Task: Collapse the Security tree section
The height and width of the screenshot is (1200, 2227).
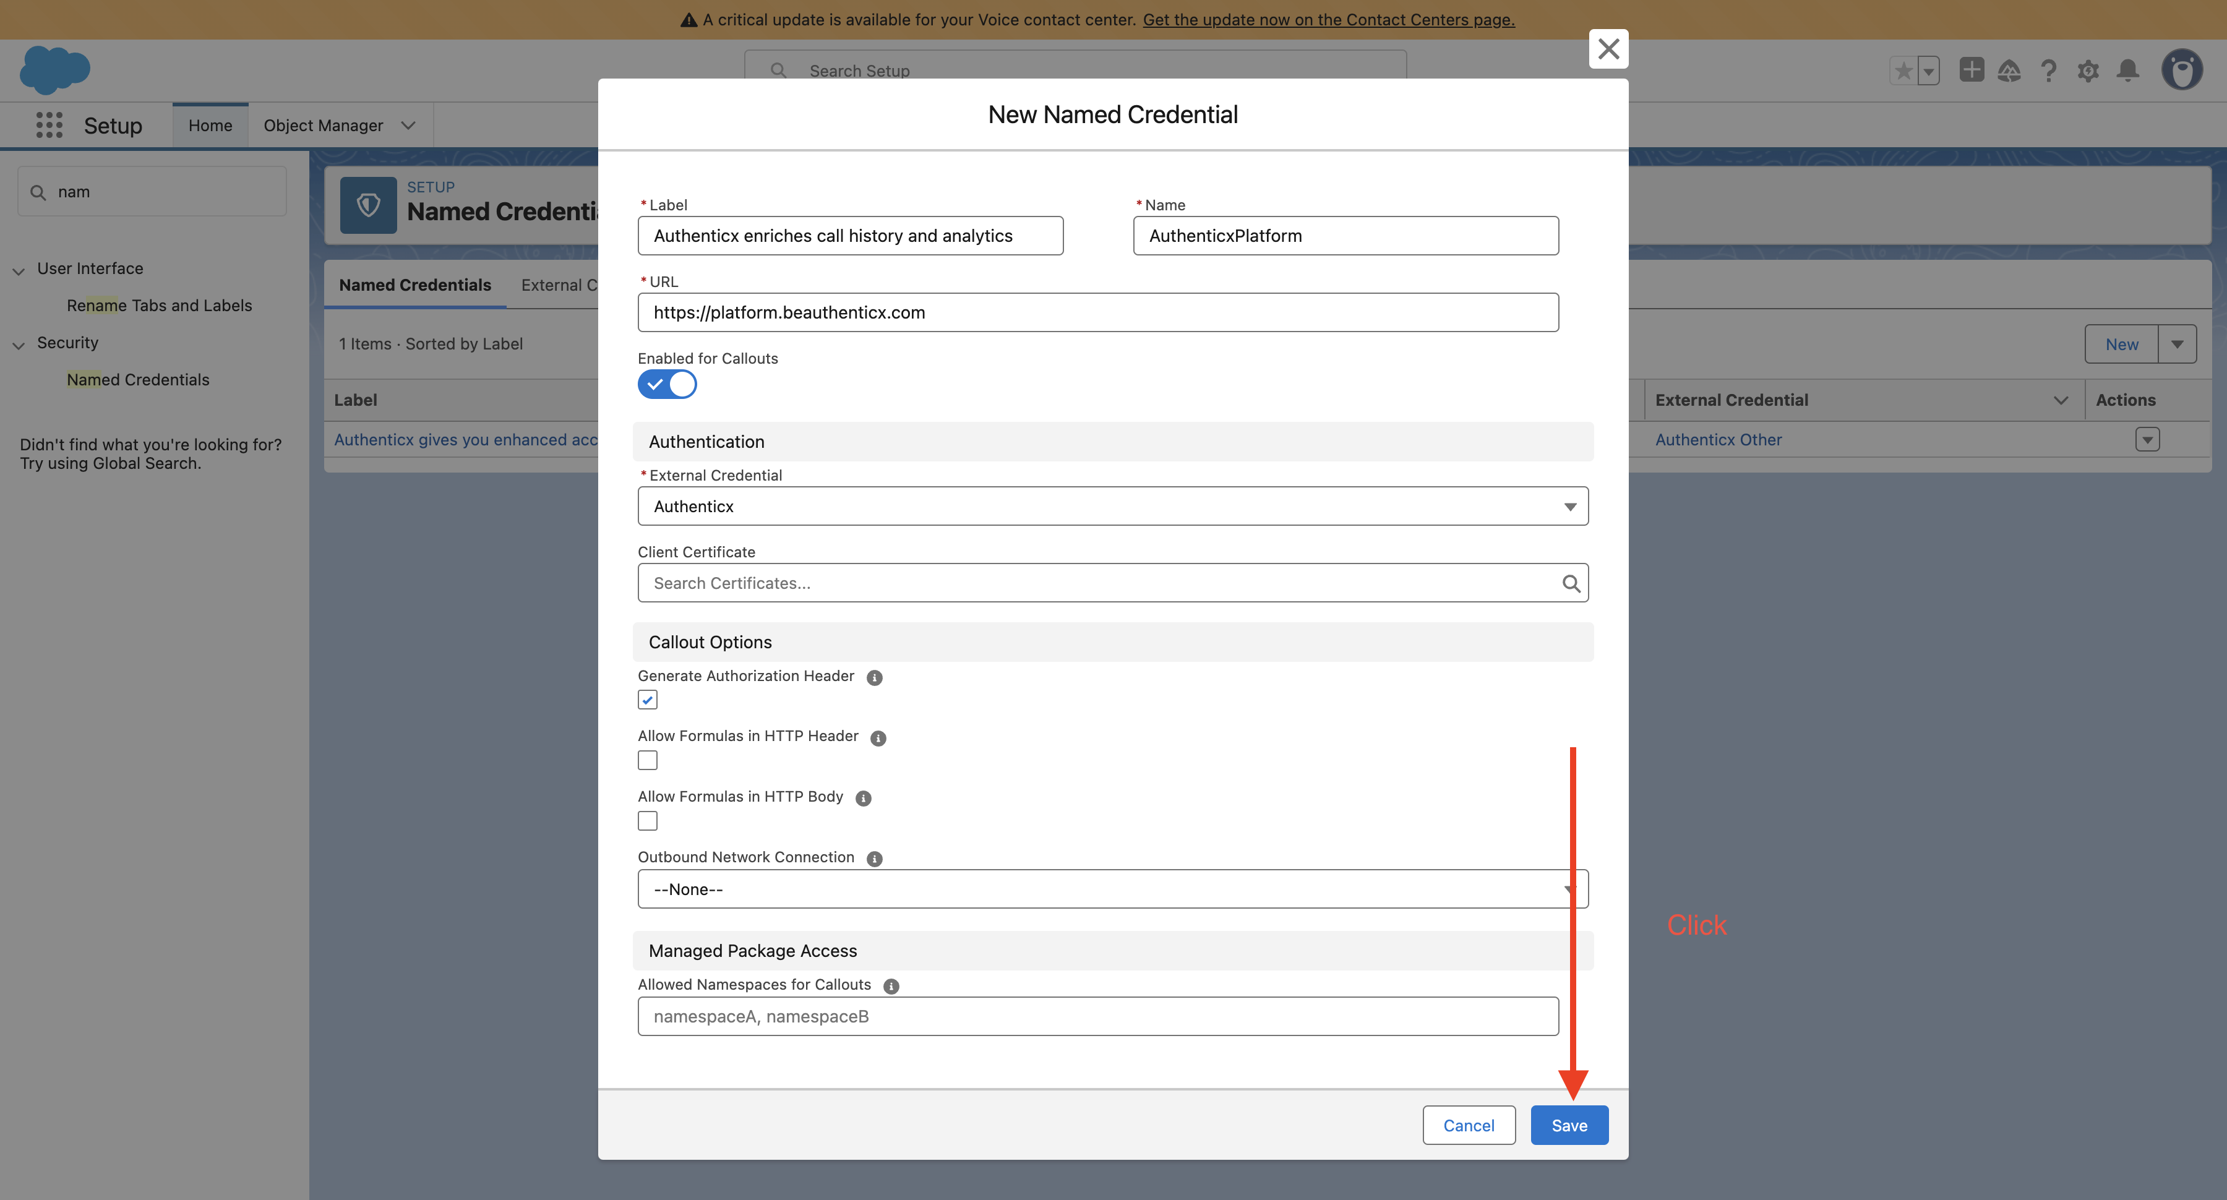Action: pos(18,345)
